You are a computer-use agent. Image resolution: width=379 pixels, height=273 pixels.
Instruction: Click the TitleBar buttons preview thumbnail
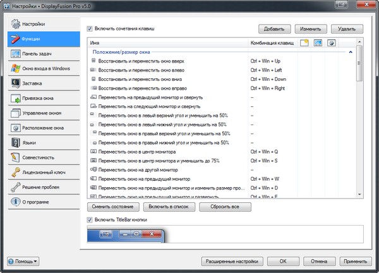pyautogui.click(x=126, y=234)
